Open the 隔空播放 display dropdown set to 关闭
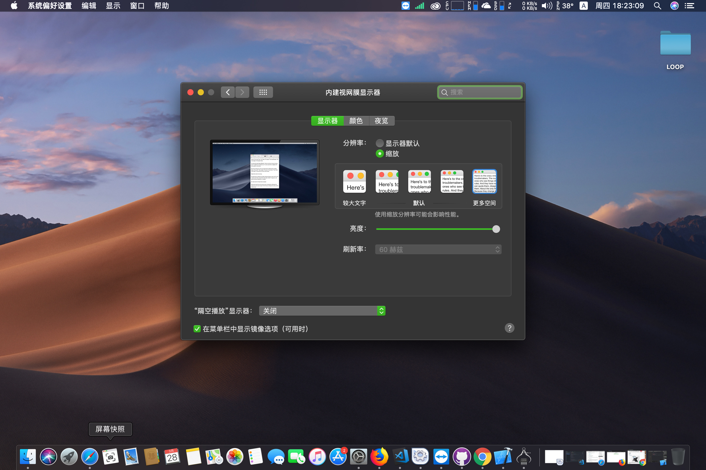The height and width of the screenshot is (470, 706). click(x=322, y=311)
